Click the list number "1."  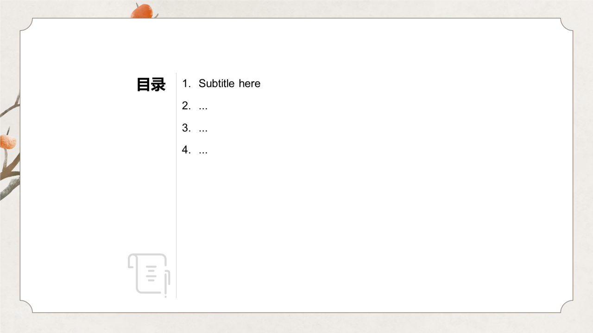pos(186,84)
